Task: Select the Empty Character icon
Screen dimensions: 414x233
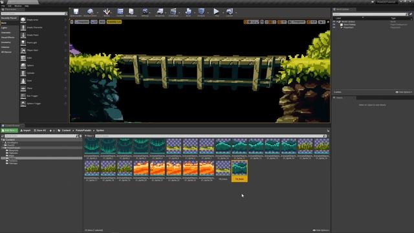Action: coord(23,27)
